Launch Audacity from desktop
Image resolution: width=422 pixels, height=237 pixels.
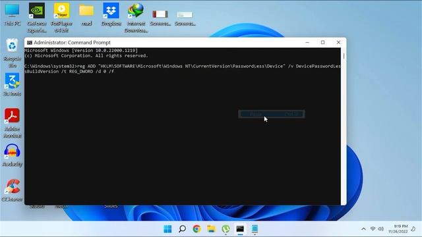click(x=12, y=155)
